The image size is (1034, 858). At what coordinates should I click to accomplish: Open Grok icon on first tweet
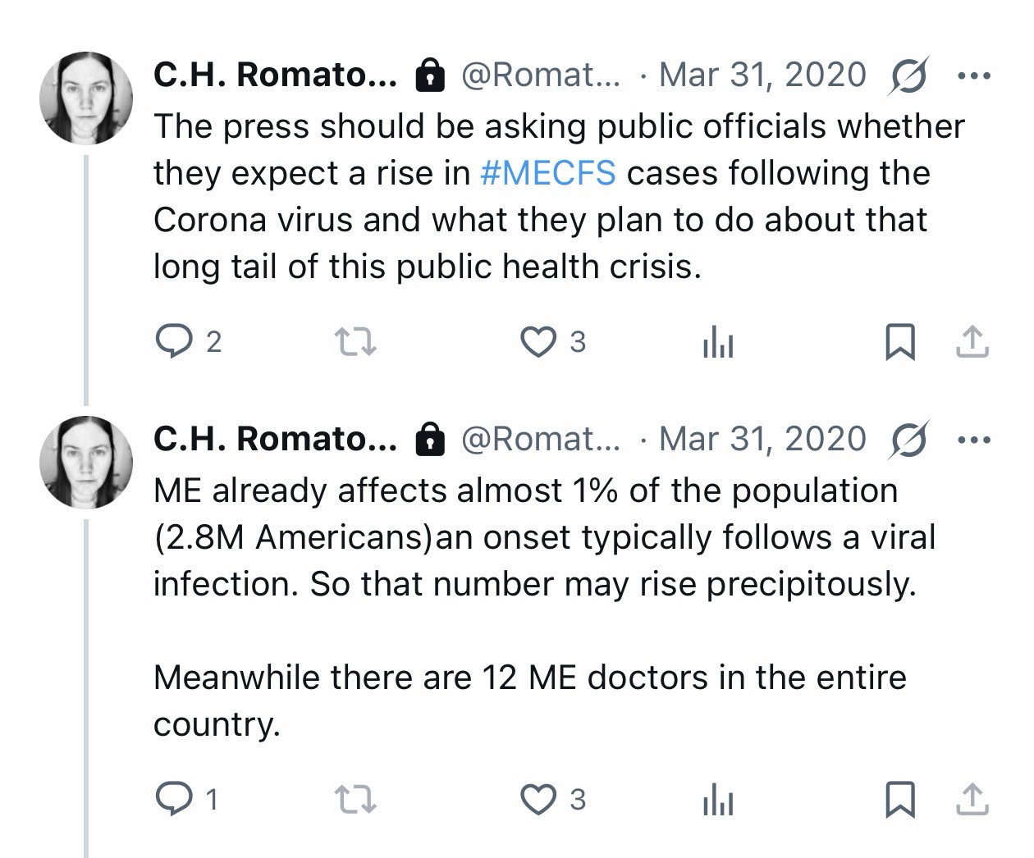pos(909,75)
